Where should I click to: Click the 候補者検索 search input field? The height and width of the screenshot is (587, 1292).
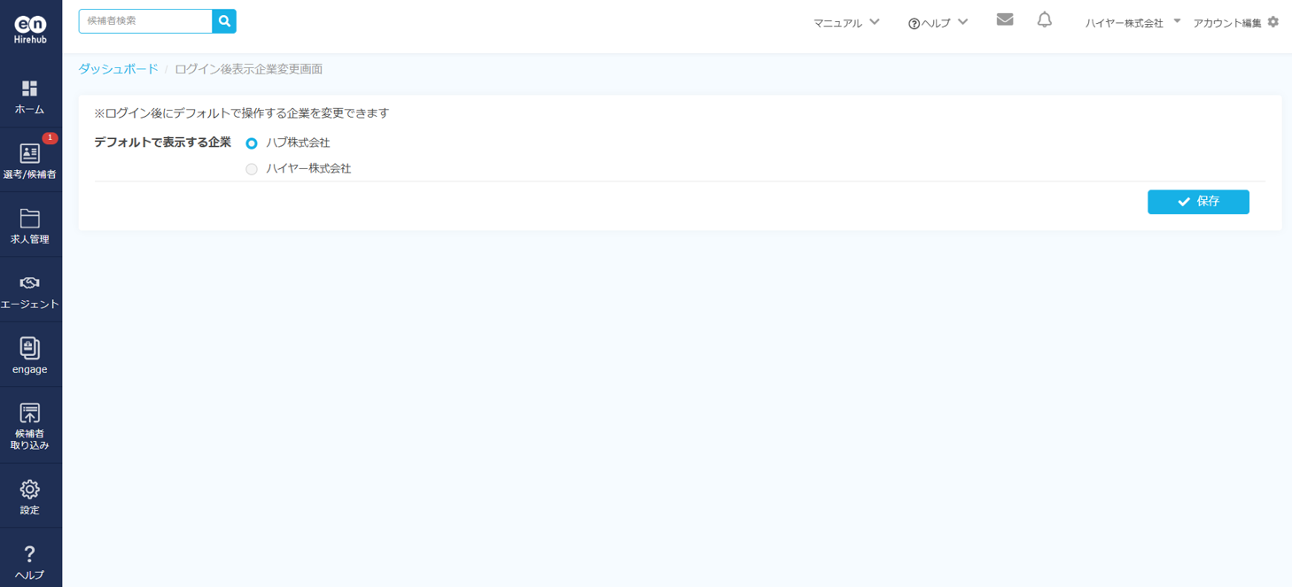145,21
